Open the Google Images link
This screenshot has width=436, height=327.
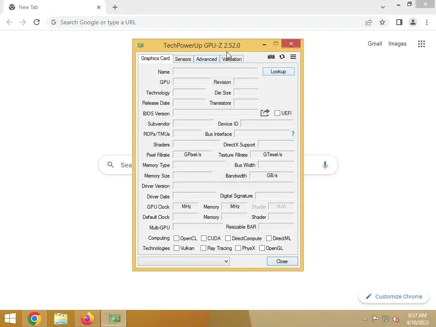(397, 44)
